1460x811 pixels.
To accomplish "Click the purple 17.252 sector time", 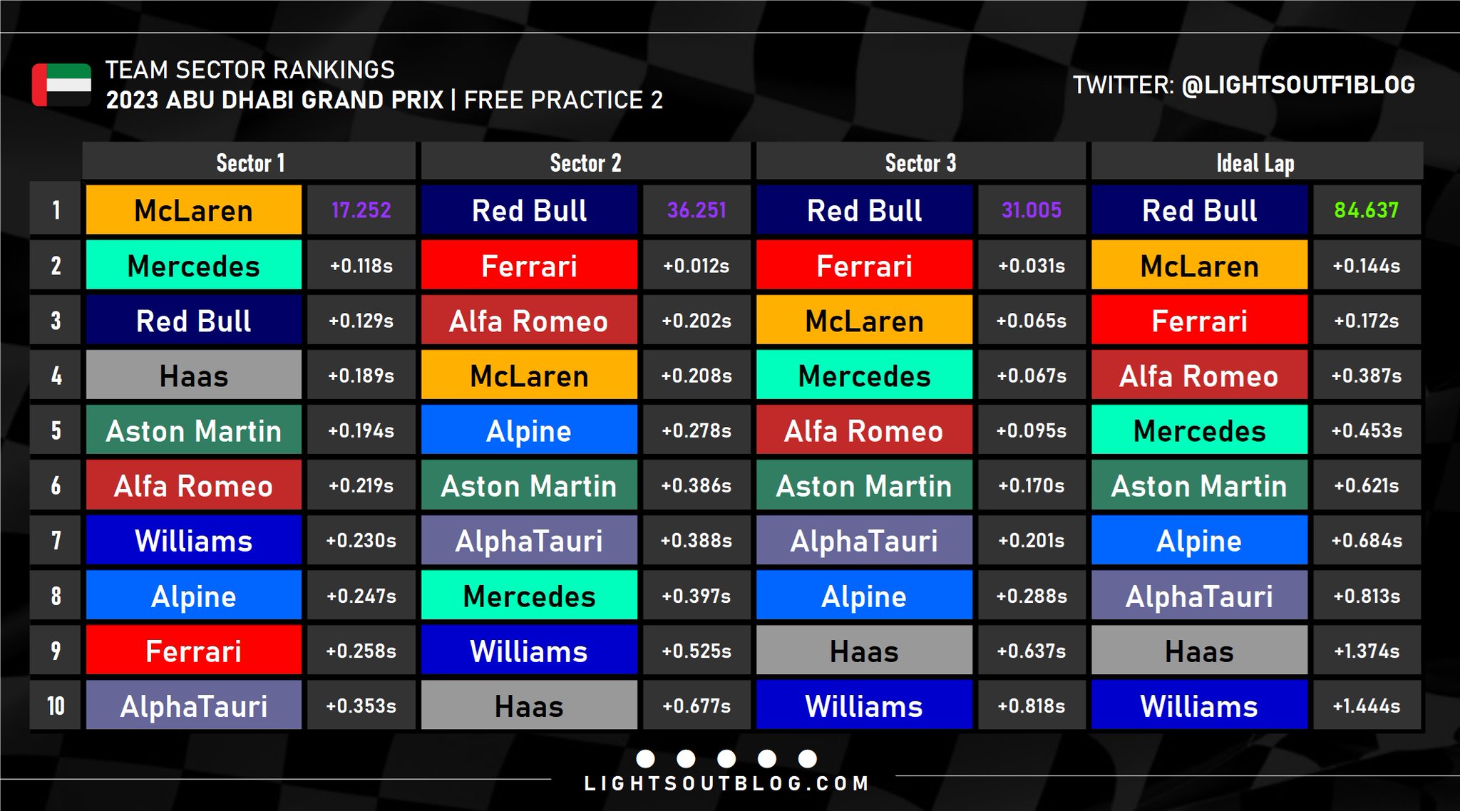I will point(361,210).
